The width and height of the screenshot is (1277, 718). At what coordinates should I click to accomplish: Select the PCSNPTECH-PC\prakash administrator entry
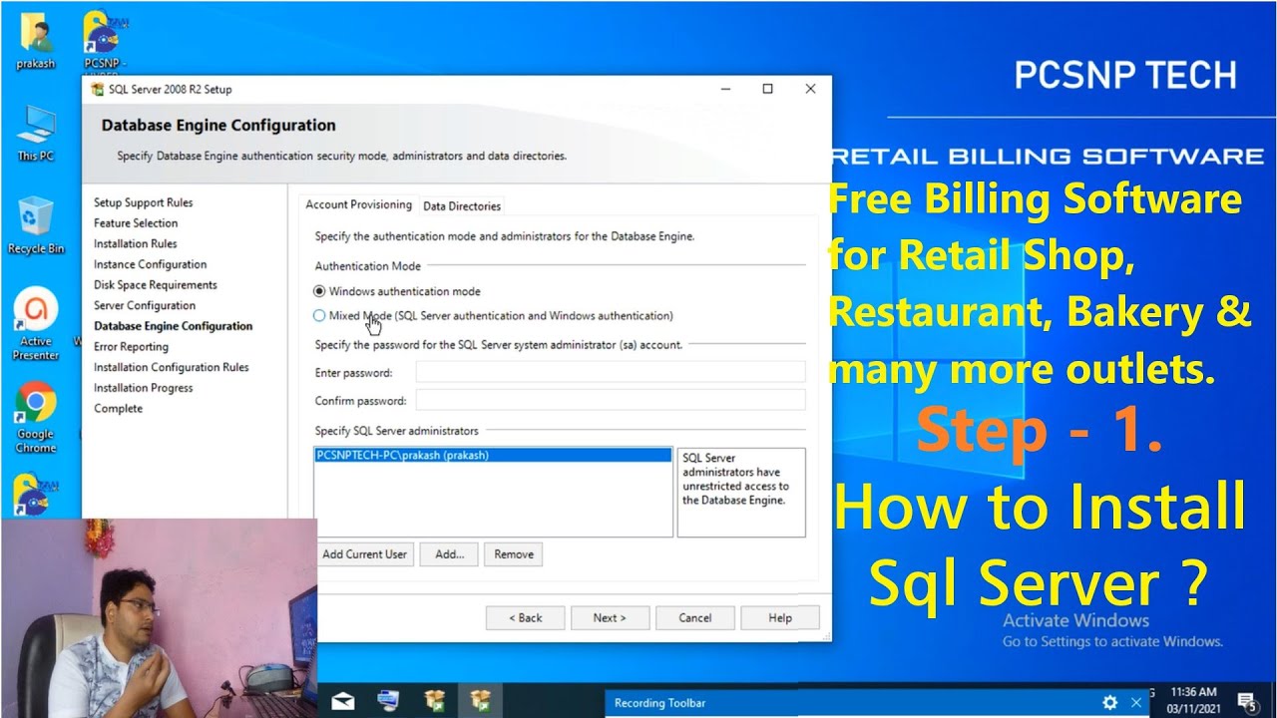click(x=493, y=455)
